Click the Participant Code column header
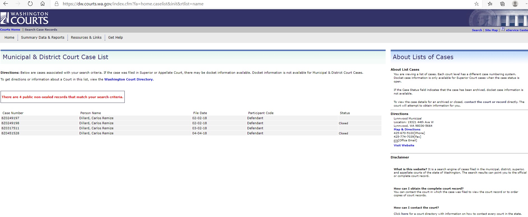528x217 pixels. click(261, 113)
